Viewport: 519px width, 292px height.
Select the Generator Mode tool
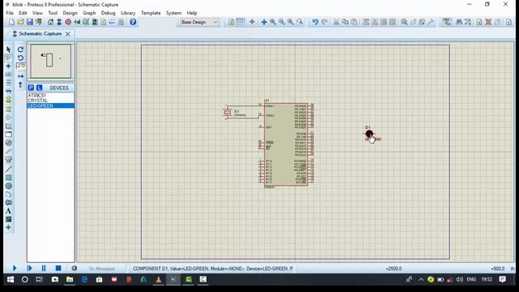pyautogui.click(x=9, y=143)
